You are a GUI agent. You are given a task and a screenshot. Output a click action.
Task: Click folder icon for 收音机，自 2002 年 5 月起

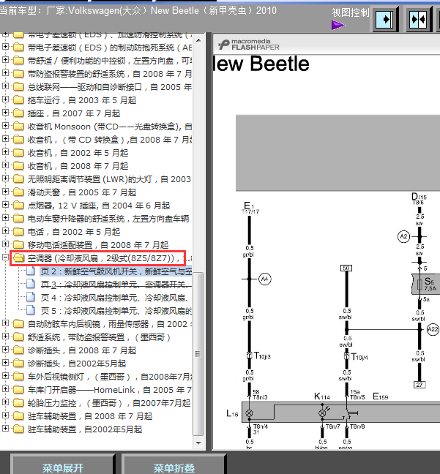[18, 153]
